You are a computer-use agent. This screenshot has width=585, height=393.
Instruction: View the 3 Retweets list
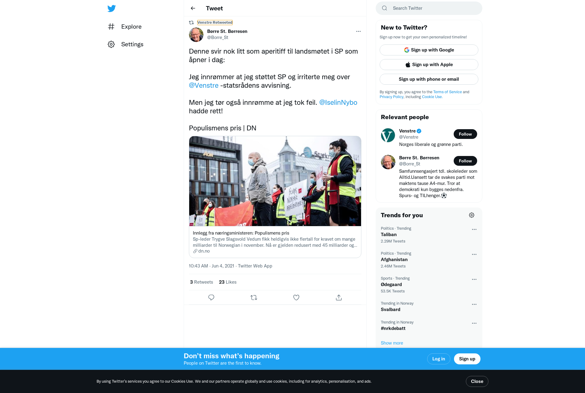(x=201, y=282)
